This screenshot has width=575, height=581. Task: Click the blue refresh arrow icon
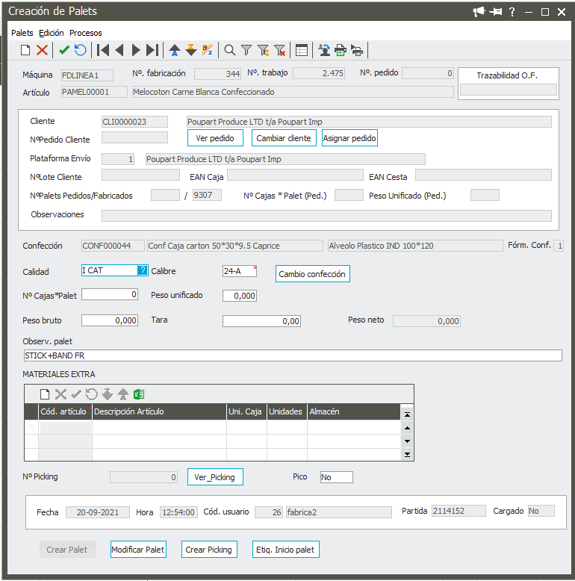click(x=81, y=50)
